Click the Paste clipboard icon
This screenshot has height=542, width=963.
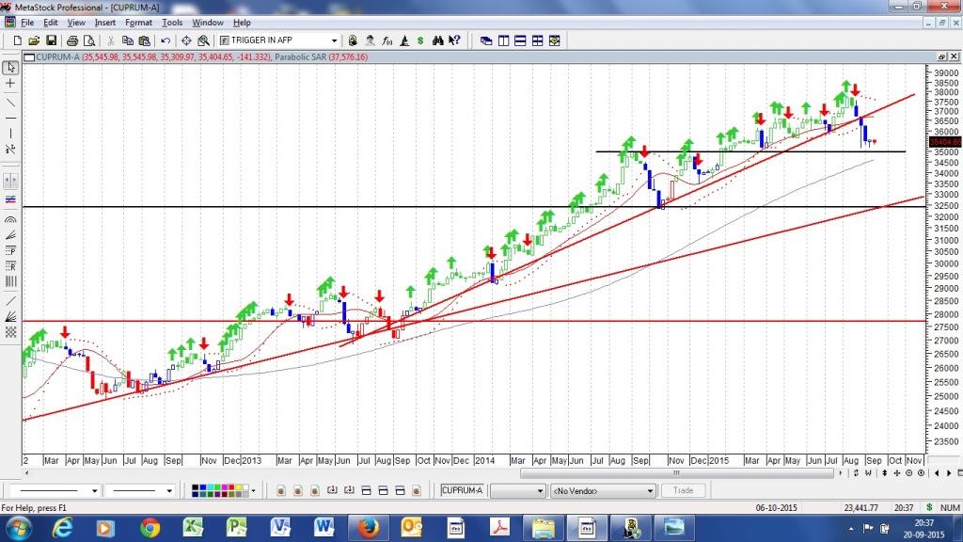click(144, 40)
